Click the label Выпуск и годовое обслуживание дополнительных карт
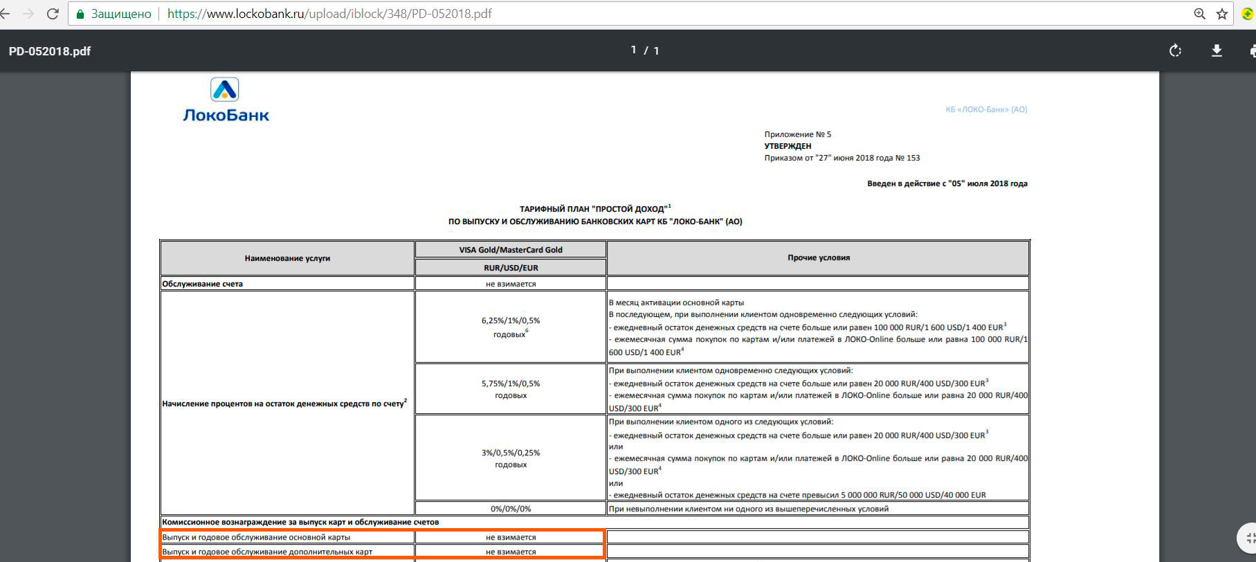The image size is (1256, 562). tap(267, 552)
